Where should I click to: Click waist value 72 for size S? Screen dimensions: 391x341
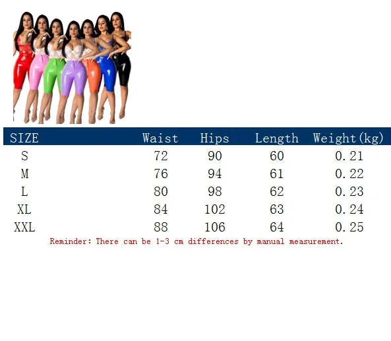click(161, 156)
